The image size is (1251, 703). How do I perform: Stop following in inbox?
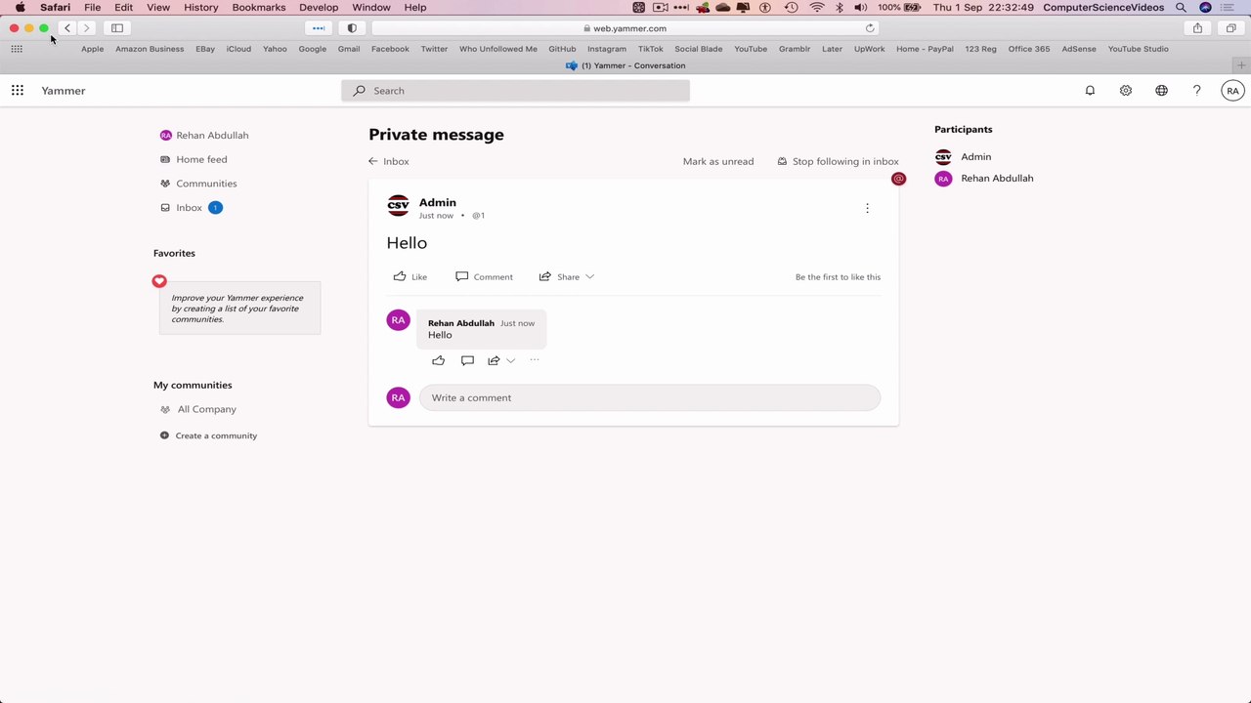(x=838, y=161)
